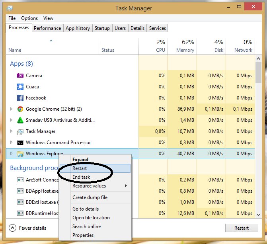Click the Restart button at bottom right
This screenshot has height=244, width=267.
point(242,228)
